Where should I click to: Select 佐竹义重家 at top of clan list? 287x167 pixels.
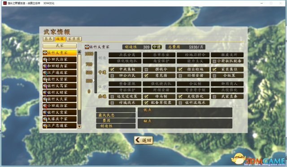point(60,53)
